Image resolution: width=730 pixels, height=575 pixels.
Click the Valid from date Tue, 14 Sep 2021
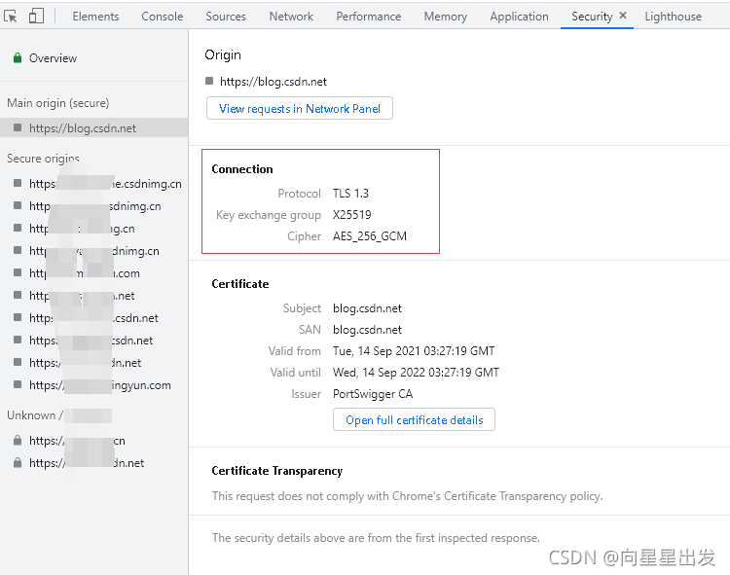(x=414, y=351)
